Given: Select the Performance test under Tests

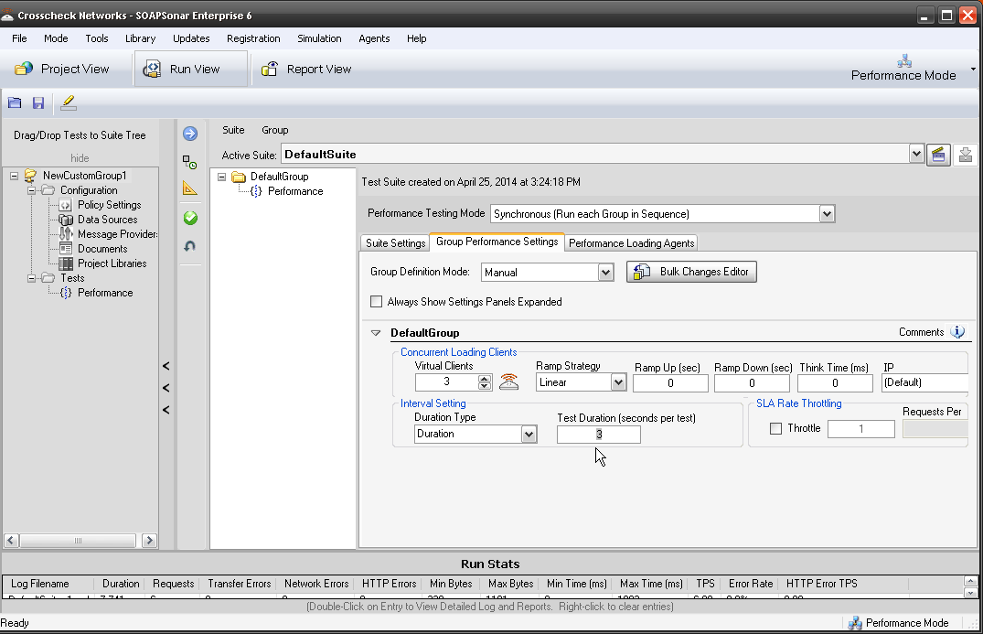Looking at the screenshot, I should [x=104, y=293].
